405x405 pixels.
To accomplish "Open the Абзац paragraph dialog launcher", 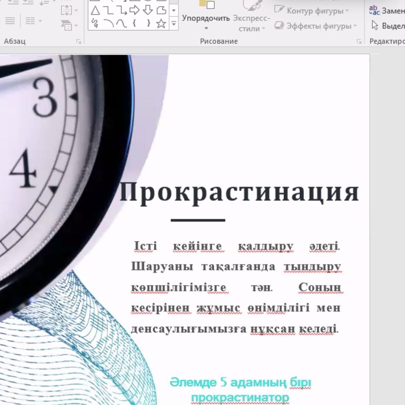I will click(79, 42).
